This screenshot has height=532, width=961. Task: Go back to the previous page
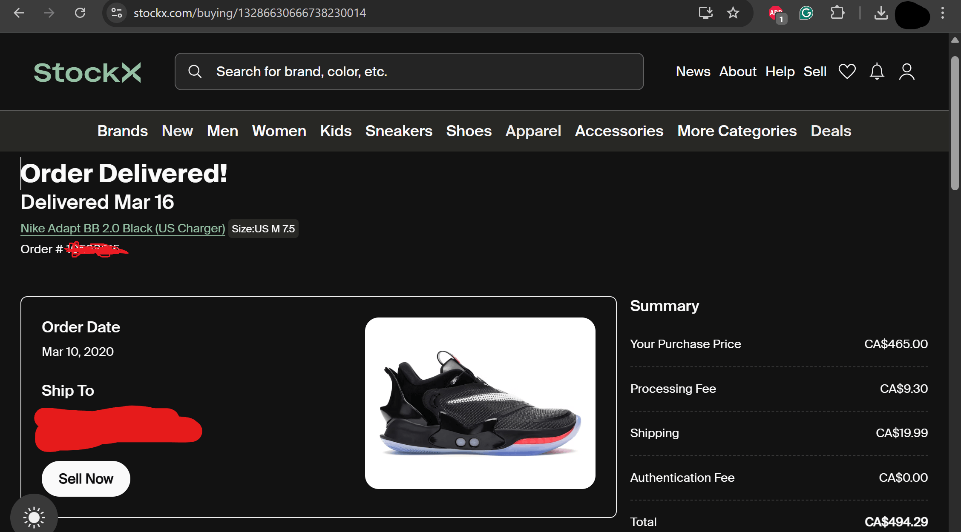point(19,13)
